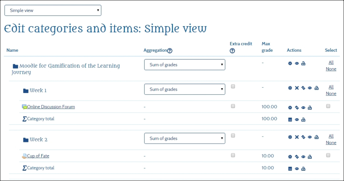Screen dimensions: 344x181
Task: Click lock icon for the top course category
Action: click(303, 63)
